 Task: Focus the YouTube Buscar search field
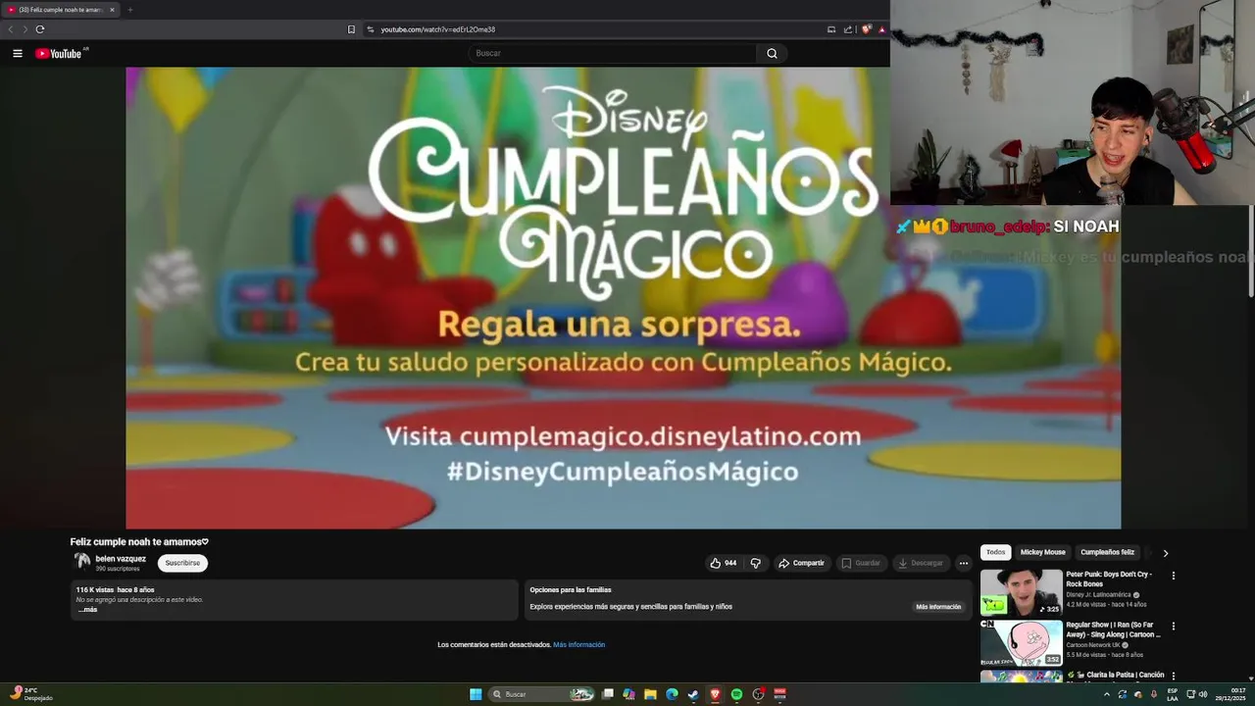pos(613,54)
